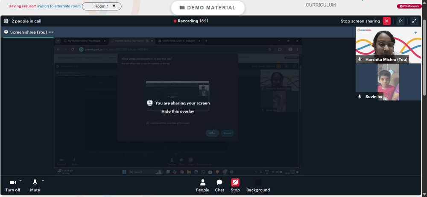Click the new tab plus in the shared preview

click(206, 41)
